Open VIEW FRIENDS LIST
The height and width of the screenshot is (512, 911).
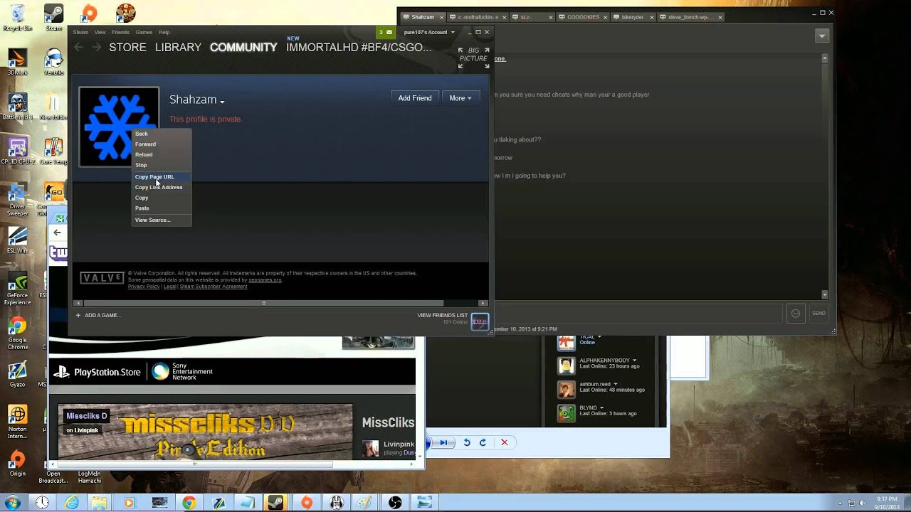tap(443, 315)
